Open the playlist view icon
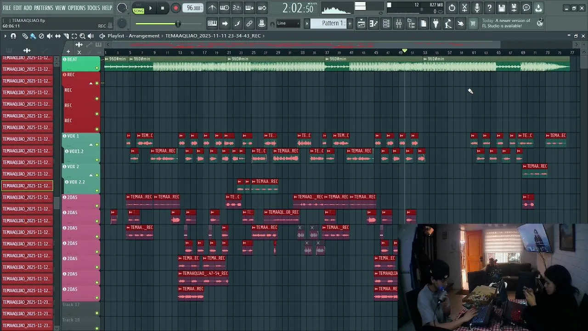The width and height of the screenshot is (588, 331). (x=362, y=23)
